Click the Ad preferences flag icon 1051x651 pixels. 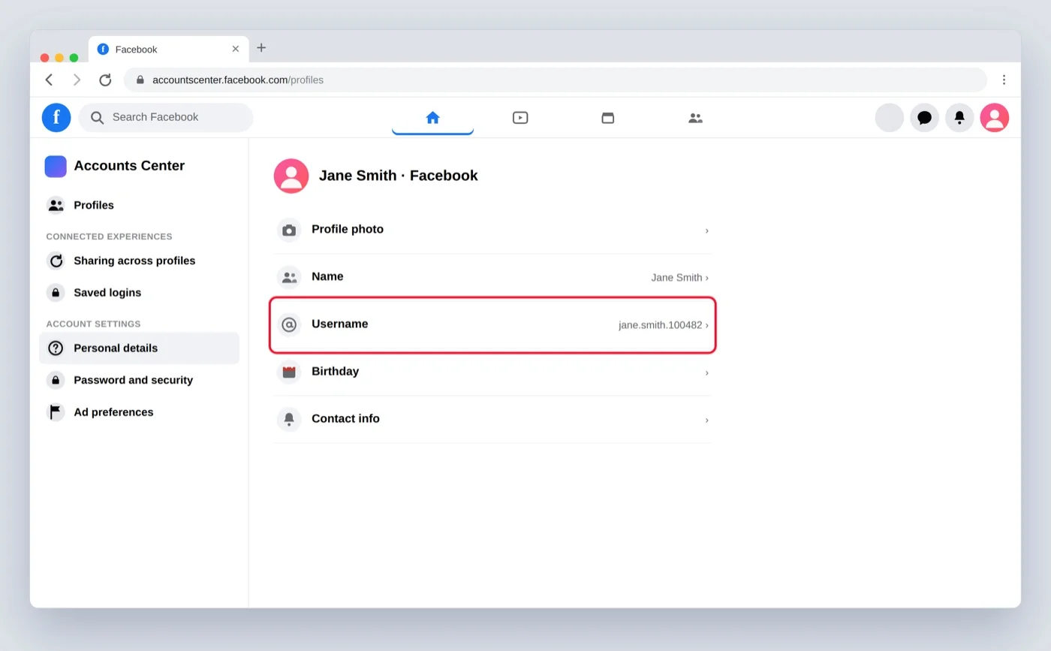pyautogui.click(x=56, y=412)
